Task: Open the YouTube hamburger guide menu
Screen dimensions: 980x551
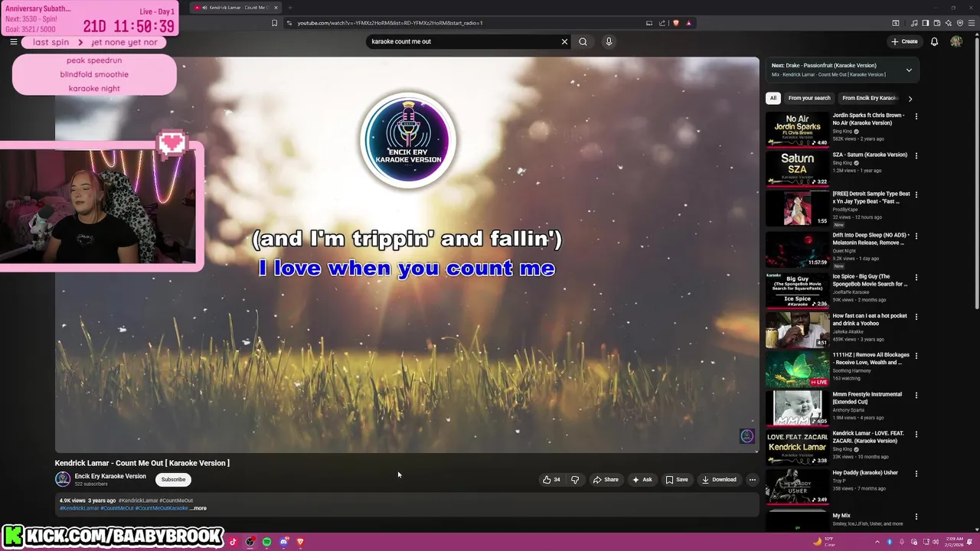Action: point(14,41)
